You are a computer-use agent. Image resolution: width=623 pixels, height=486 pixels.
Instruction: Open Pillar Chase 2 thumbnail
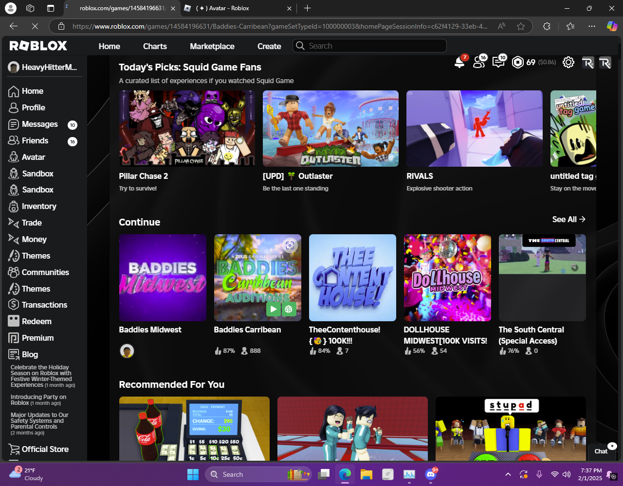tap(187, 129)
